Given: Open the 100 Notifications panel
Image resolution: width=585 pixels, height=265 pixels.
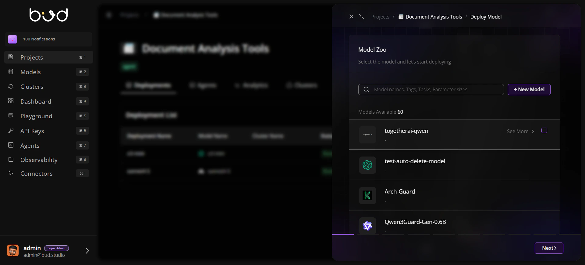Looking at the screenshot, I should (x=49, y=39).
